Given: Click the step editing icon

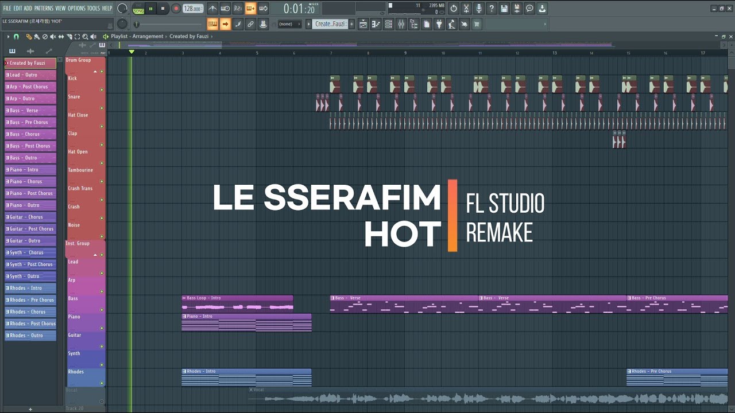Looking at the screenshot, I should (x=238, y=24).
